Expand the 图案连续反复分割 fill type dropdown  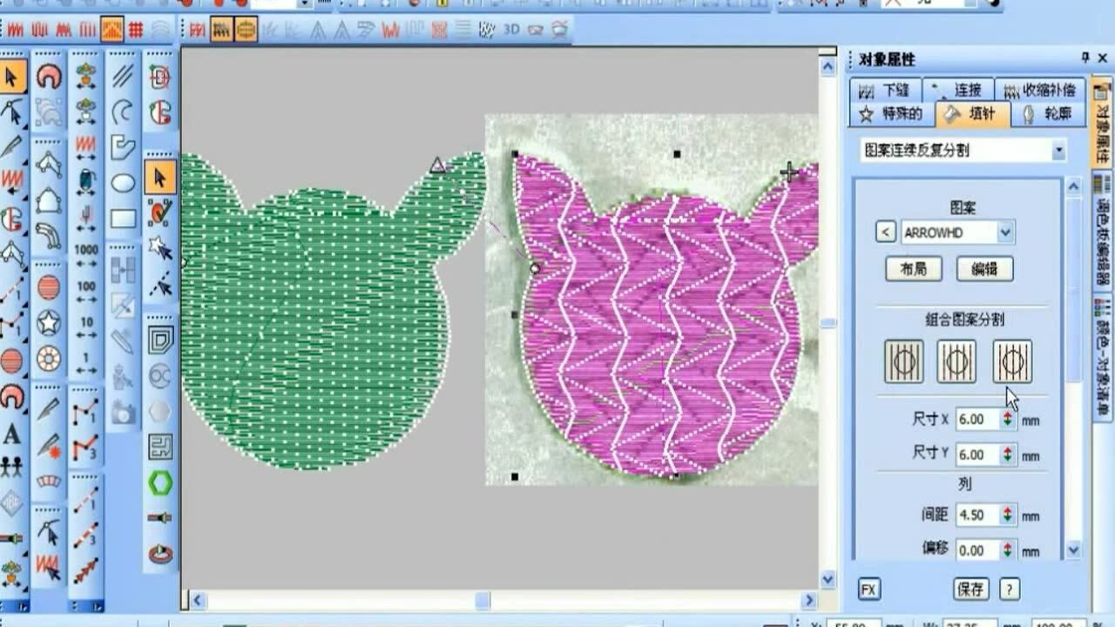[1058, 151]
